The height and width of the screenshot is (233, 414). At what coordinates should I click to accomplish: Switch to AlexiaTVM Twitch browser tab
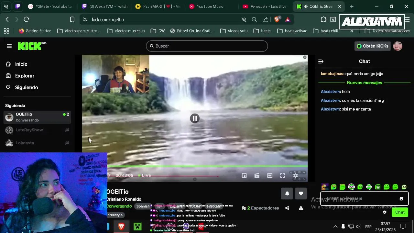tap(105, 6)
